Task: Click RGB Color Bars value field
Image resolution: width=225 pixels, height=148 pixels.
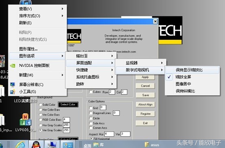Action: point(66,120)
